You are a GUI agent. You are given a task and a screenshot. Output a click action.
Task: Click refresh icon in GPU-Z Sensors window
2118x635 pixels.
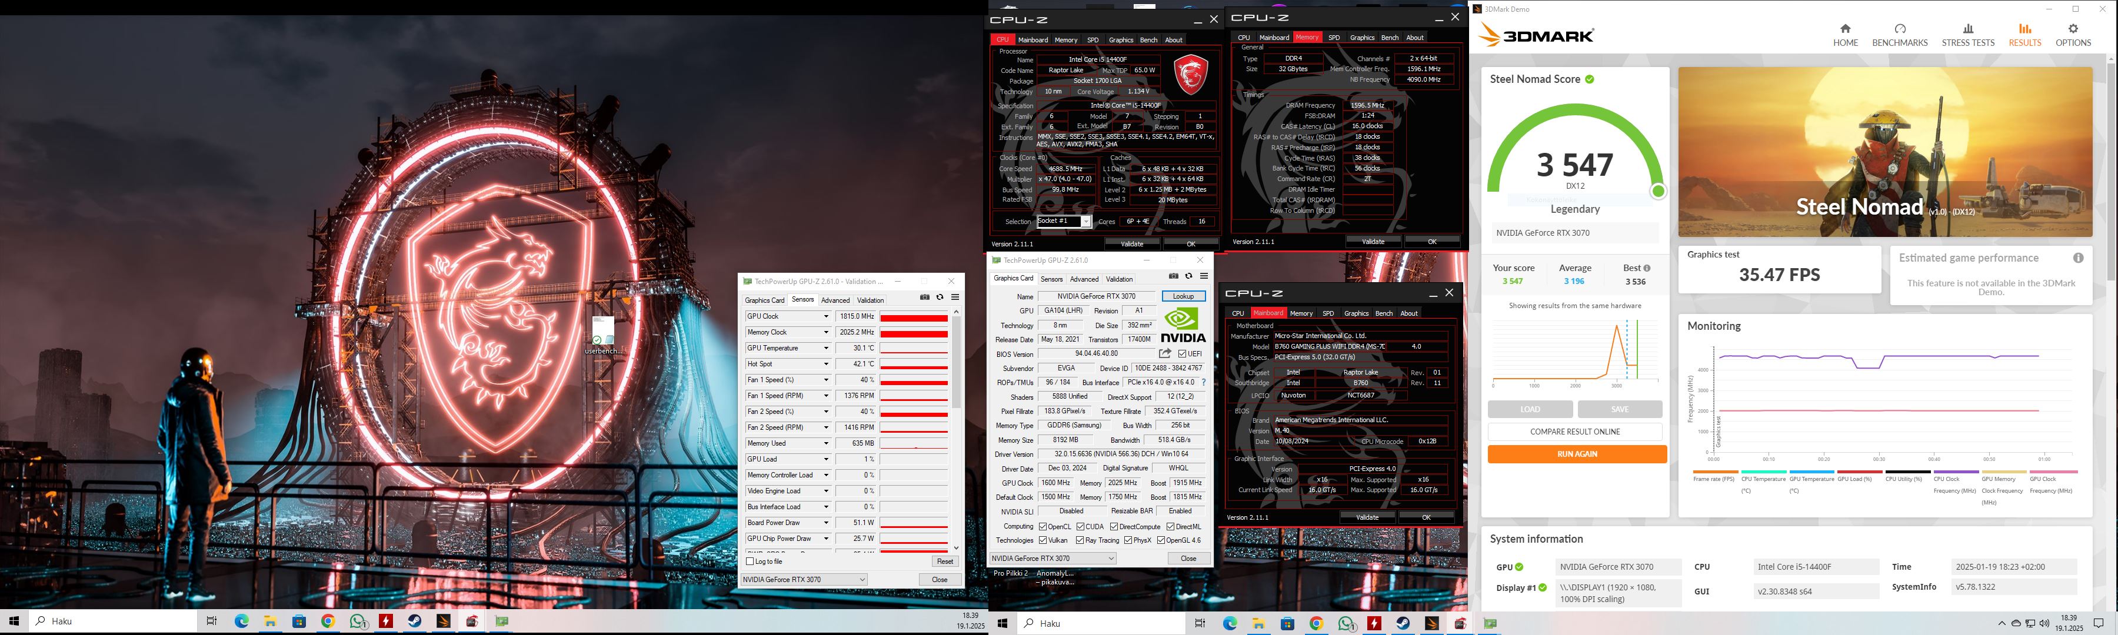(x=940, y=298)
